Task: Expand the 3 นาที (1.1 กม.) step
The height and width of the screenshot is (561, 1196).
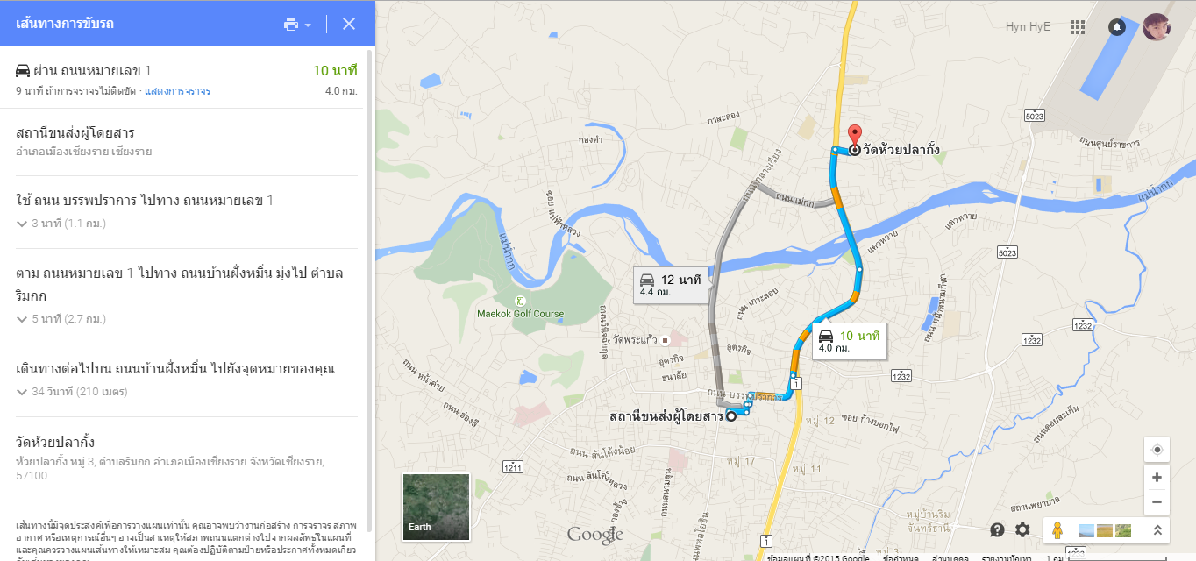Action: point(61,224)
